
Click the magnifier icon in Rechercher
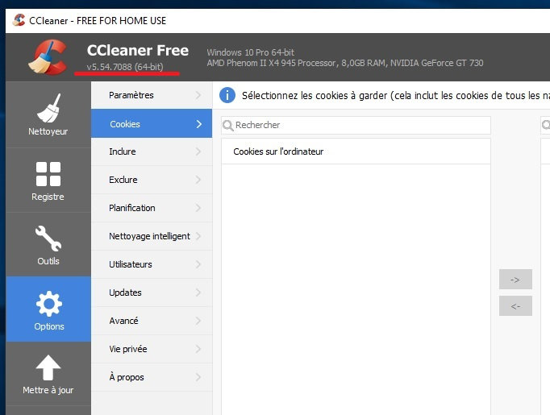point(228,125)
